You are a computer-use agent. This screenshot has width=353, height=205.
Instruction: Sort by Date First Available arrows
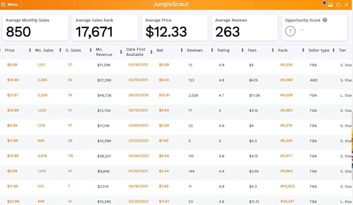click(151, 52)
